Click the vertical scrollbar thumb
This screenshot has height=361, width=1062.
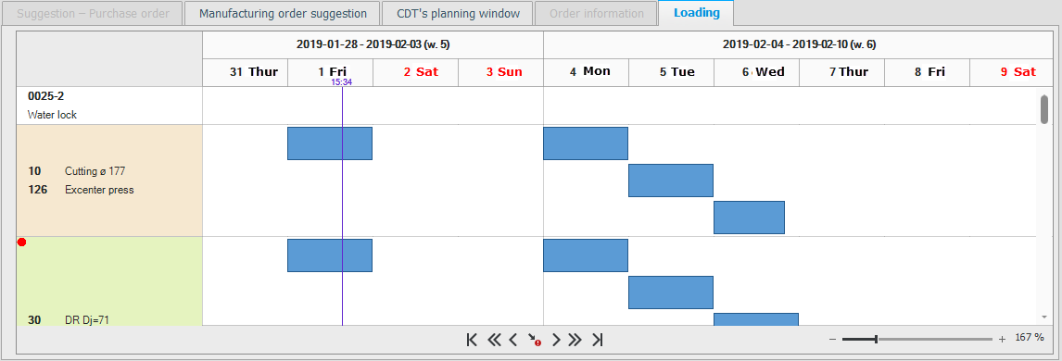pyautogui.click(x=1044, y=109)
